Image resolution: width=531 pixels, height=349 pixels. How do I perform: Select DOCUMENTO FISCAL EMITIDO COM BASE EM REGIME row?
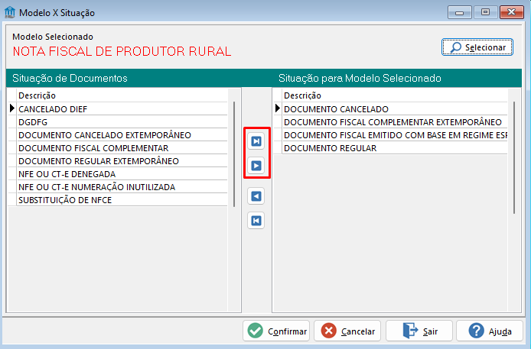[395, 135]
